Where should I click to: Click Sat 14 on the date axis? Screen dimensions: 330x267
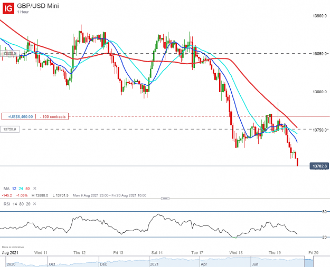[157, 253]
